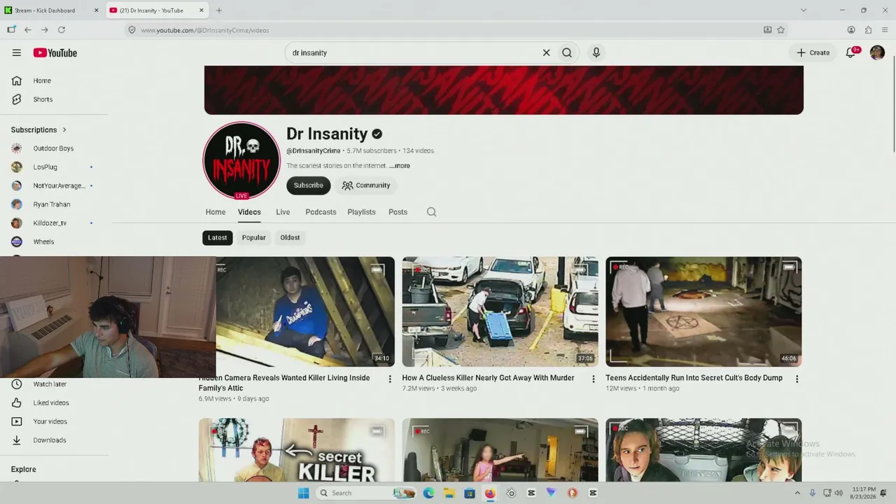Play the 'Teens Accidentally Run Into' thumbnail
This screenshot has height=504, width=896.
pyautogui.click(x=703, y=311)
